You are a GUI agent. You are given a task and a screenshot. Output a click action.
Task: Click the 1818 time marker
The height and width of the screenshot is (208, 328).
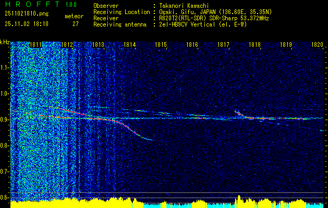click(254, 45)
